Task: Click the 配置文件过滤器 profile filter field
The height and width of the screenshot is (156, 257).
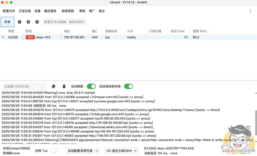Action: point(64,22)
